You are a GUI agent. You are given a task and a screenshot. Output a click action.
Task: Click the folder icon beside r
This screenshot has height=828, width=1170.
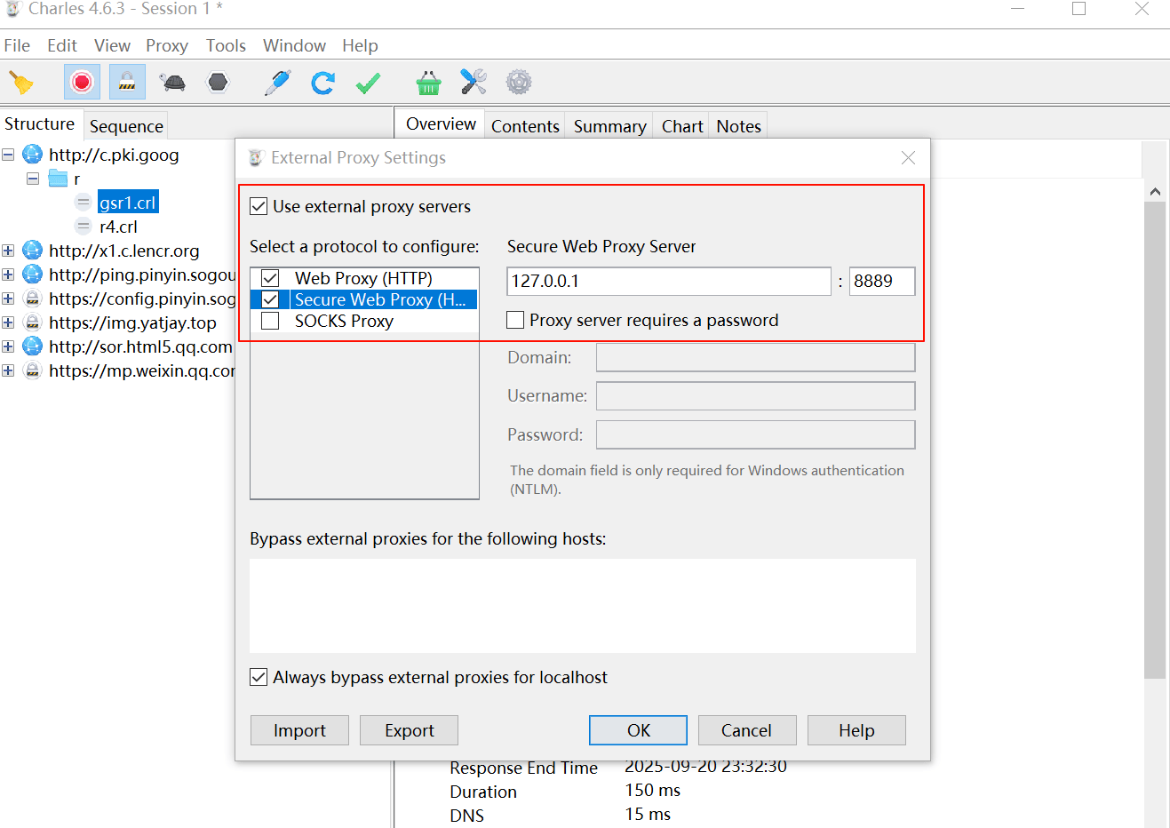tap(58, 179)
